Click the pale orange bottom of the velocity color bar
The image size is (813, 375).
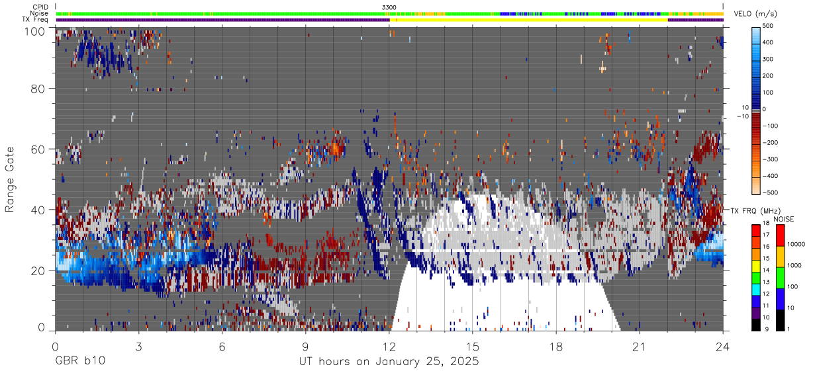tap(756, 185)
